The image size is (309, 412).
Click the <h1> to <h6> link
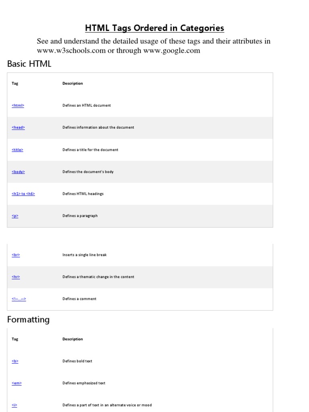pyautogui.click(x=23, y=194)
